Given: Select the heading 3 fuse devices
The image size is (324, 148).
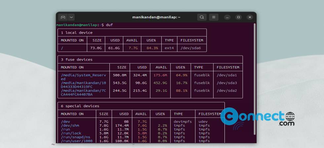Looking at the screenshot, I should click(77, 60).
